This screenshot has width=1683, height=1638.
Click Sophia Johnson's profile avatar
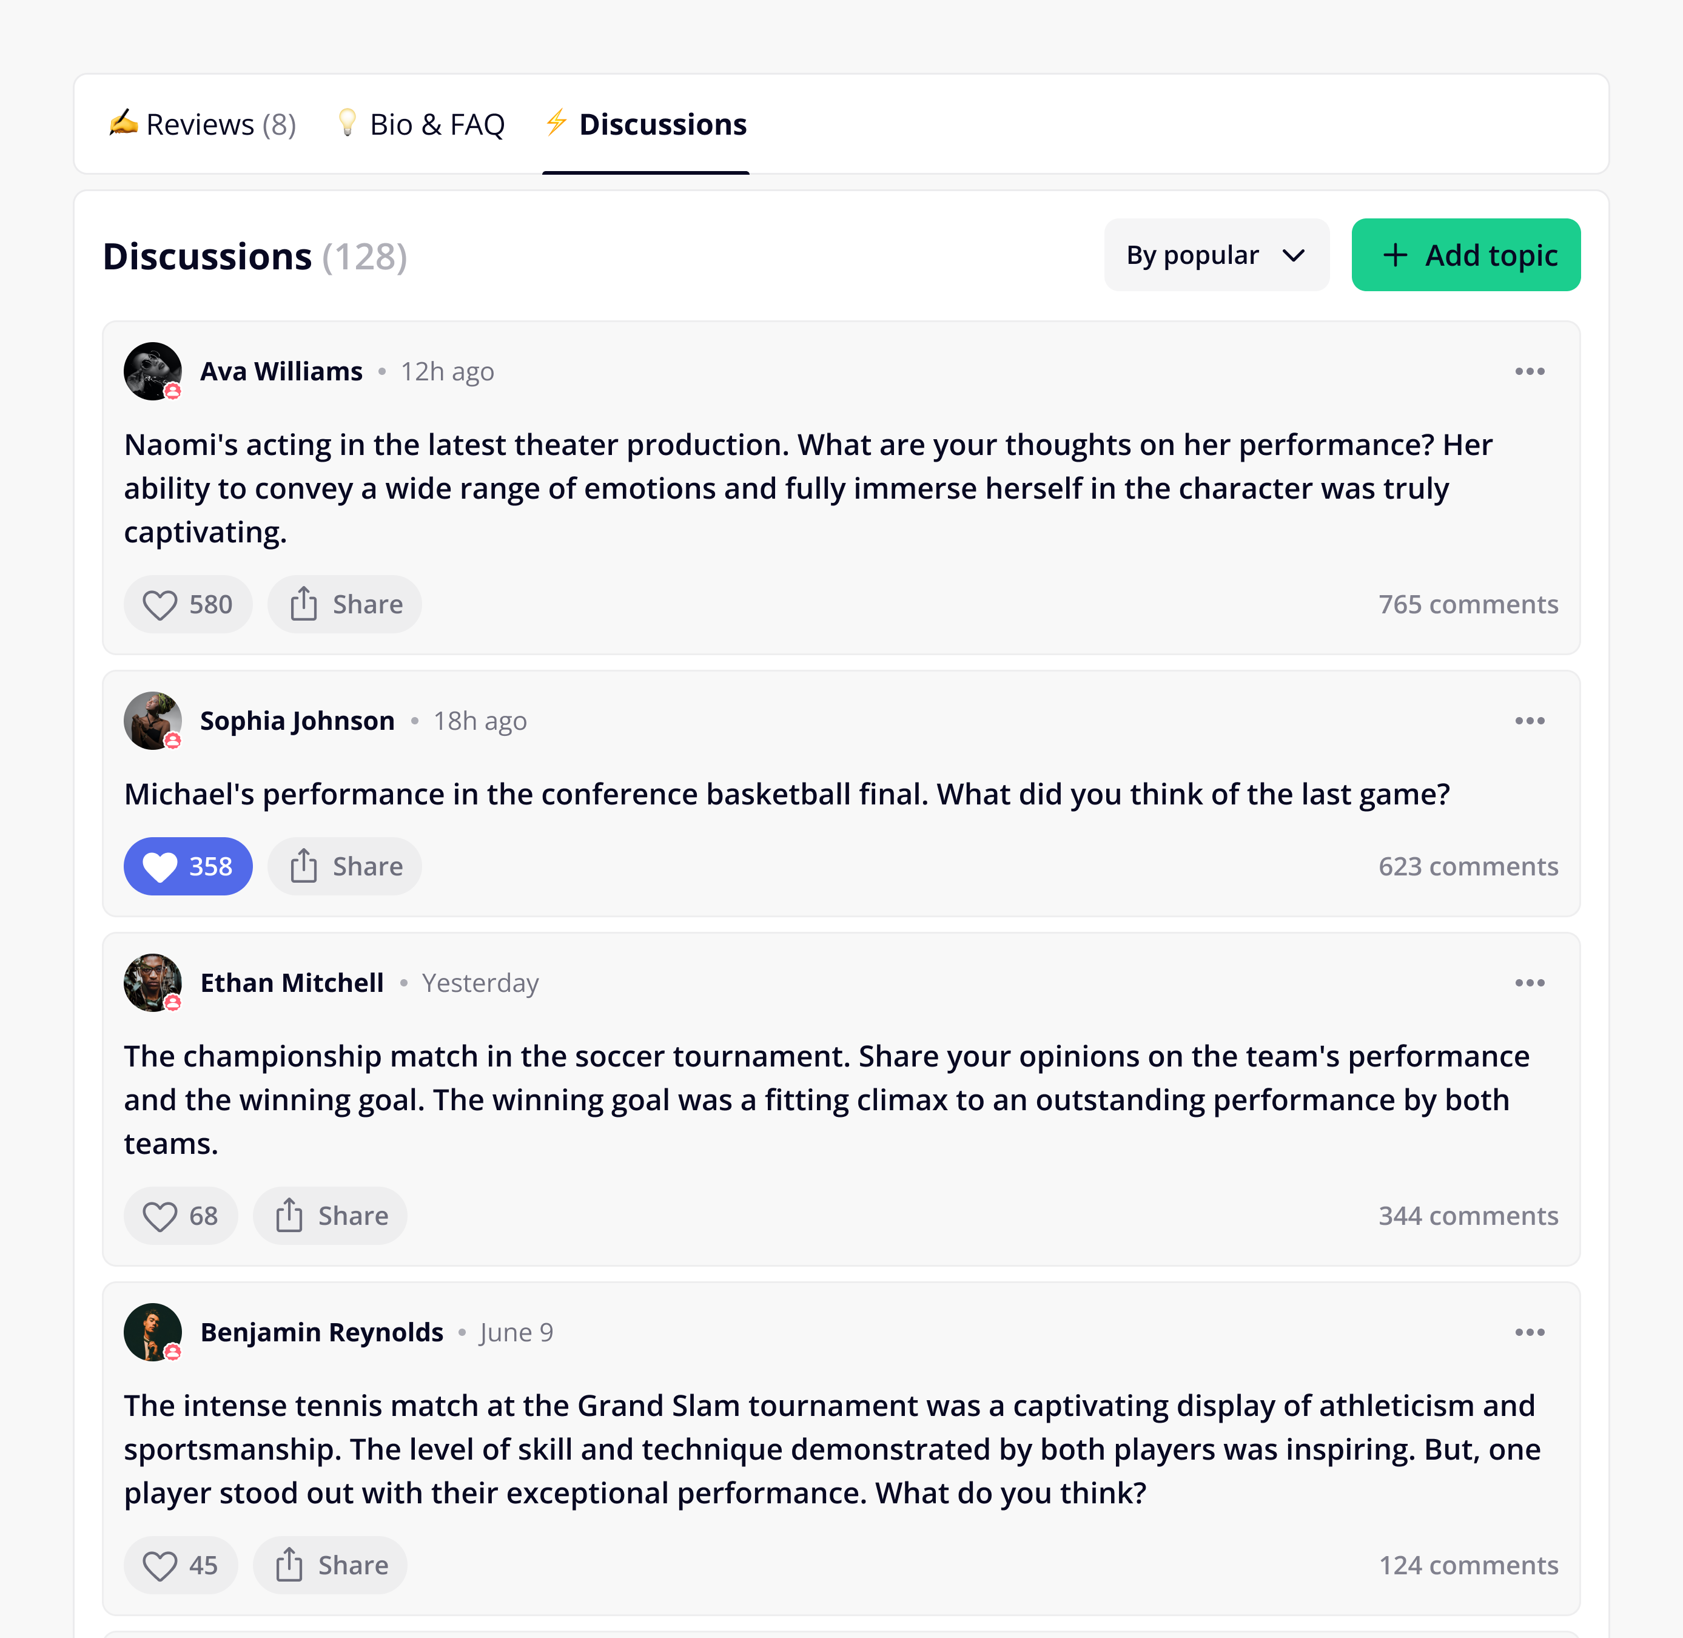tap(153, 721)
